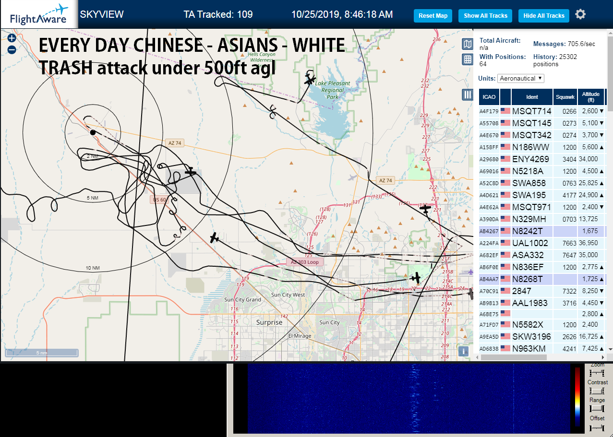Toggle the sidebar columns icon
This screenshot has width=613, height=437.
point(467,94)
